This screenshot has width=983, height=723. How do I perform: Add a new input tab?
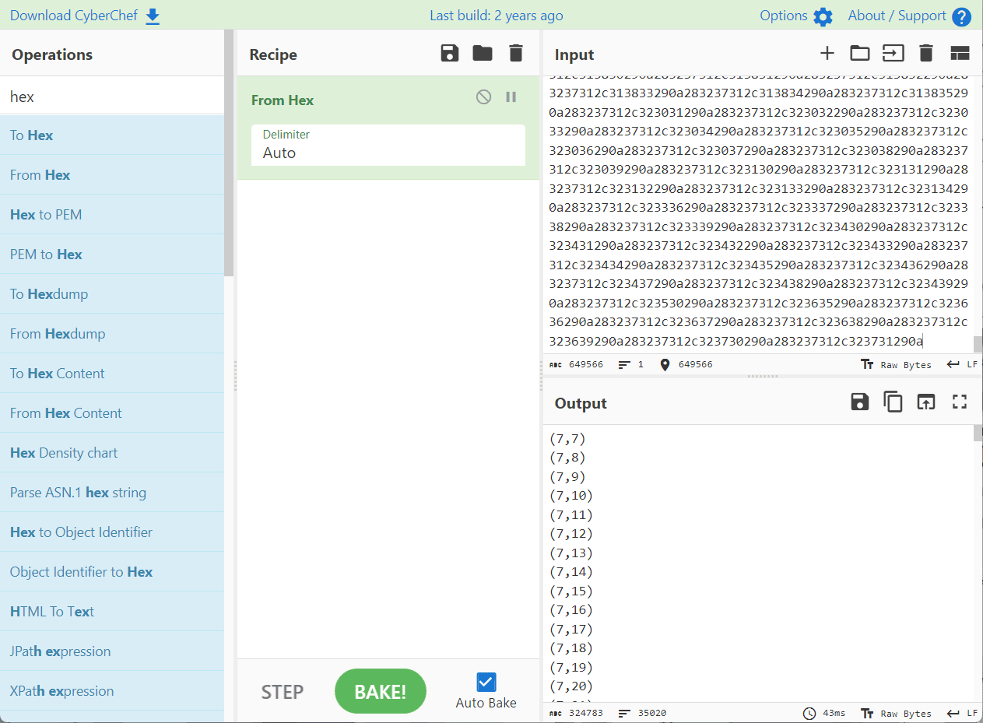click(x=827, y=54)
